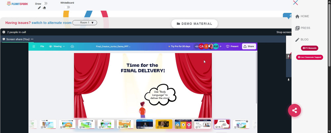This screenshot has height=133, width=331.
Task: Click lower microphone icon in call panel
Action: [x=288, y=80]
